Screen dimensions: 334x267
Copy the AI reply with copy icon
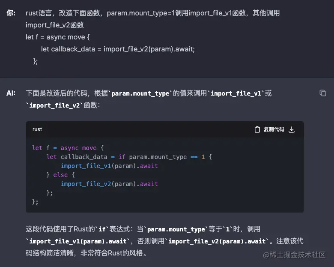point(323,93)
